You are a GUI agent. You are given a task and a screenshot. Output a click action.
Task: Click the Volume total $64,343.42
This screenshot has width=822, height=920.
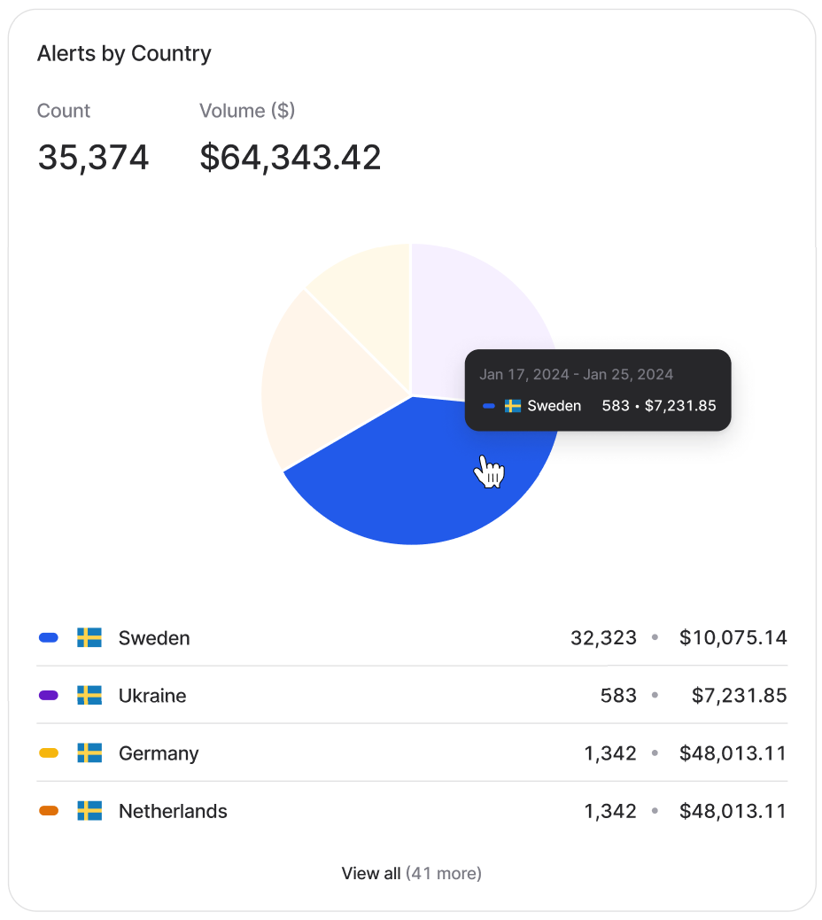pyautogui.click(x=291, y=157)
